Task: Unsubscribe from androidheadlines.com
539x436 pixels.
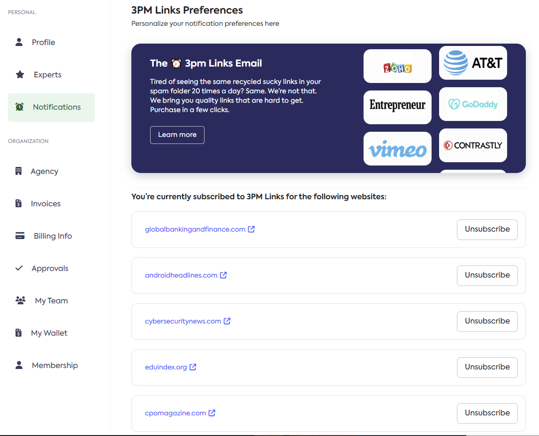Action: (487, 275)
